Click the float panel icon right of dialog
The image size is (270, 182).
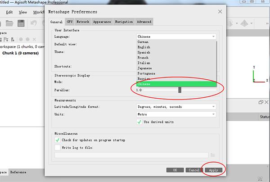tap(261, 102)
